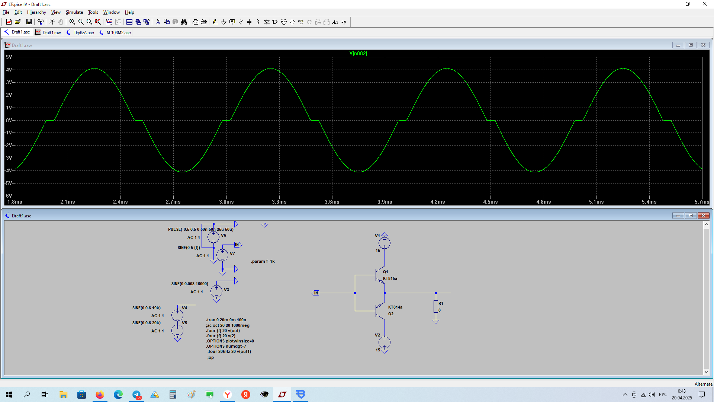The height and width of the screenshot is (402, 714).
Task: Click the Cut scissors icon
Action: pos(158,22)
